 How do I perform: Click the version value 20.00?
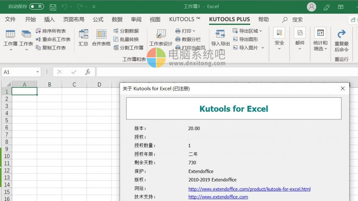coord(194,128)
